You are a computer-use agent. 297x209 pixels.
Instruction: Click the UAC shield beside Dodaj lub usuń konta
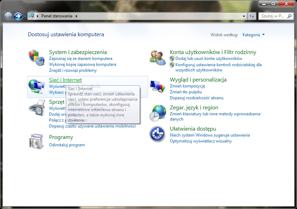click(x=172, y=59)
